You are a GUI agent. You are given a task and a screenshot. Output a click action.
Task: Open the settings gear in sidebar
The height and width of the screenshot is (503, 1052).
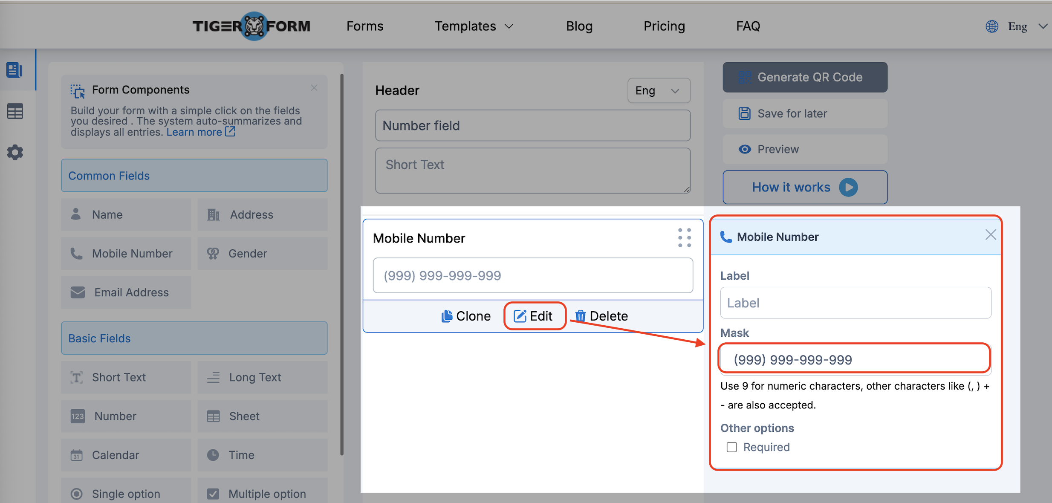click(x=15, y=152)
